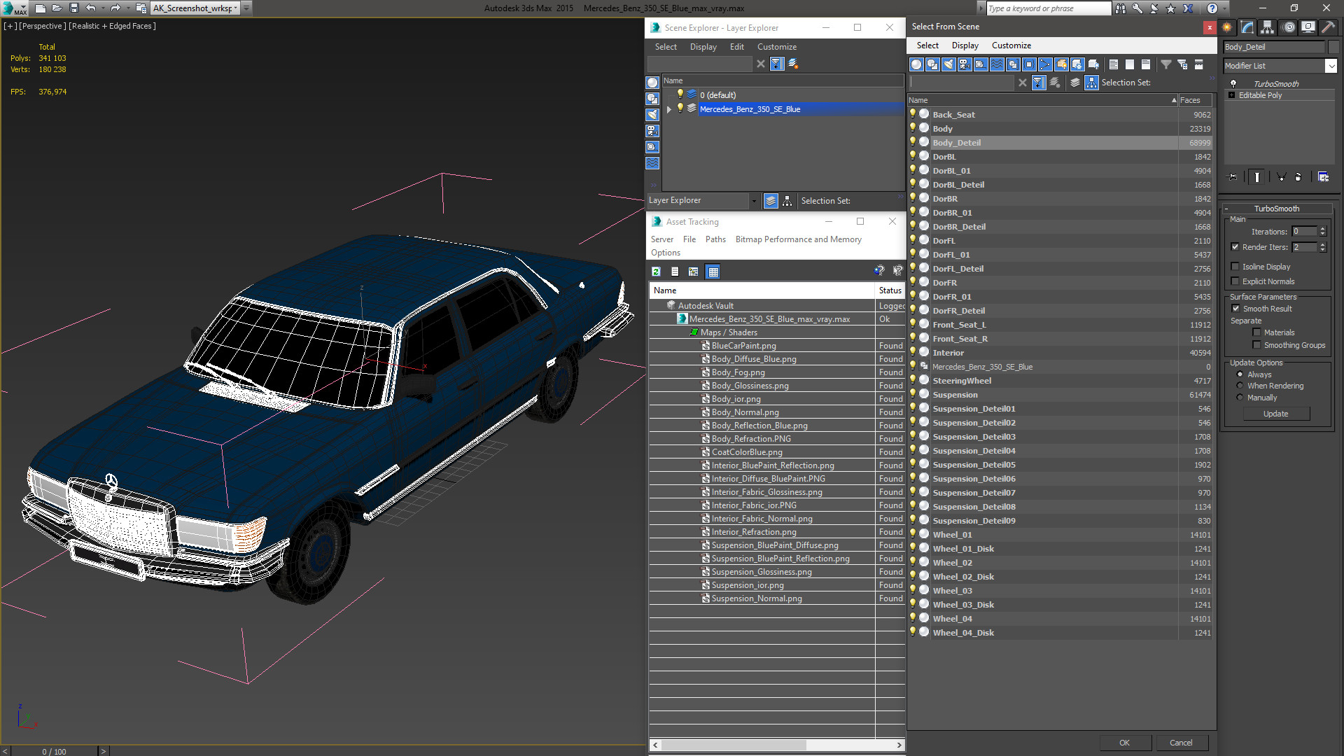Open Edit menu in Scene Explorer window

(x=736, y=47)
